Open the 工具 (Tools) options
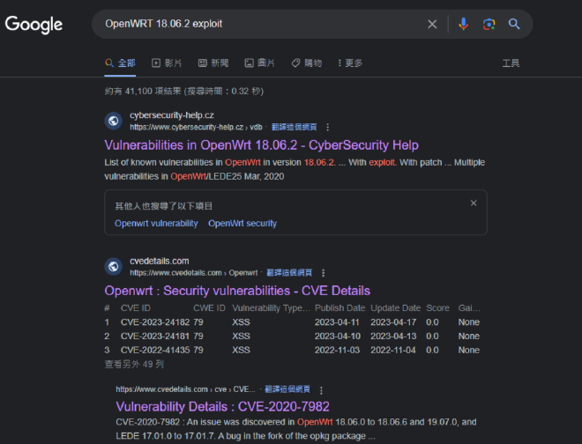 (511, 63)
